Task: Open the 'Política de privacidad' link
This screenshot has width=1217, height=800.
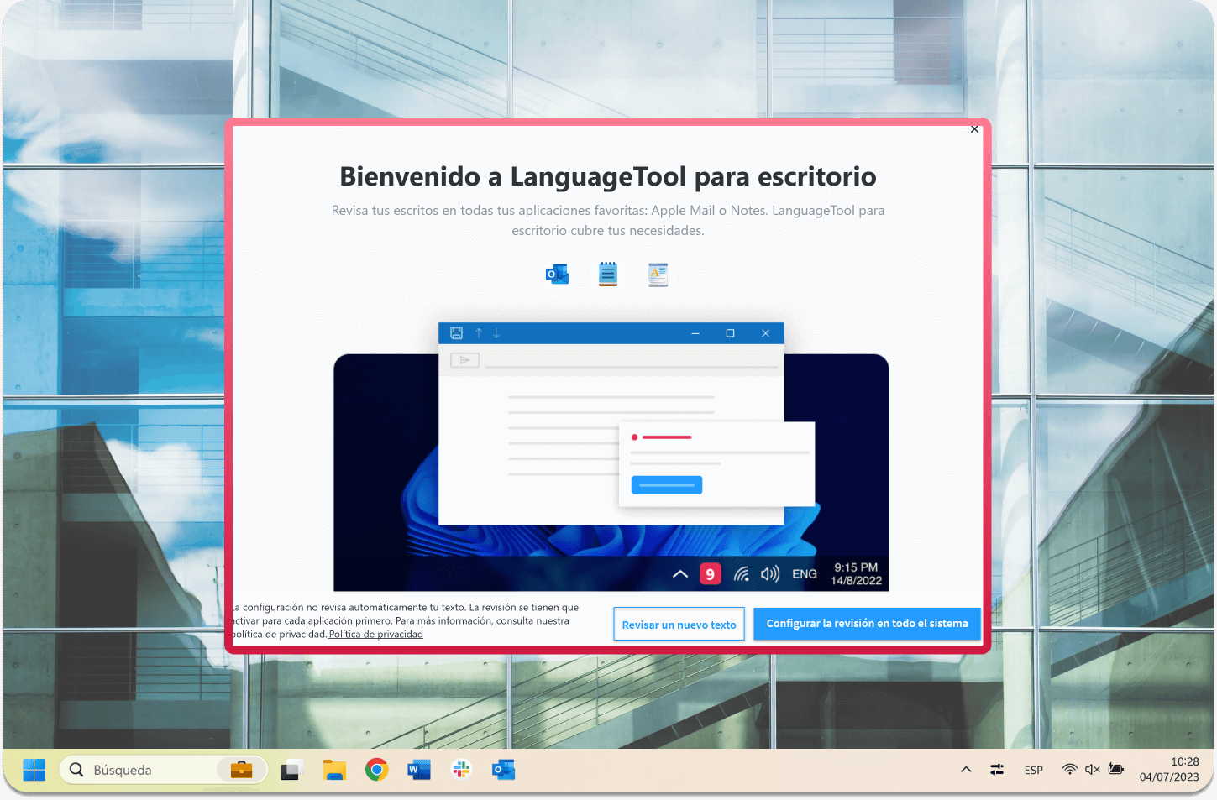Action: tap(376, 635)
